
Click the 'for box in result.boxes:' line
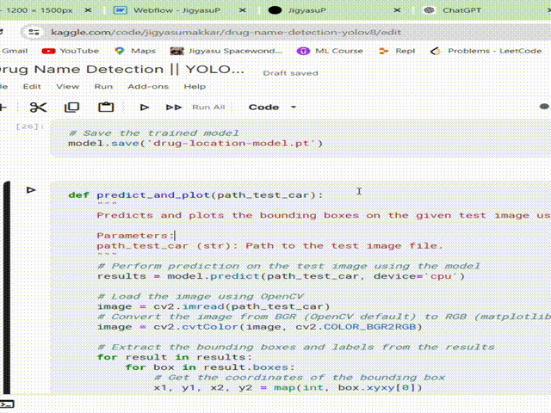210,367
